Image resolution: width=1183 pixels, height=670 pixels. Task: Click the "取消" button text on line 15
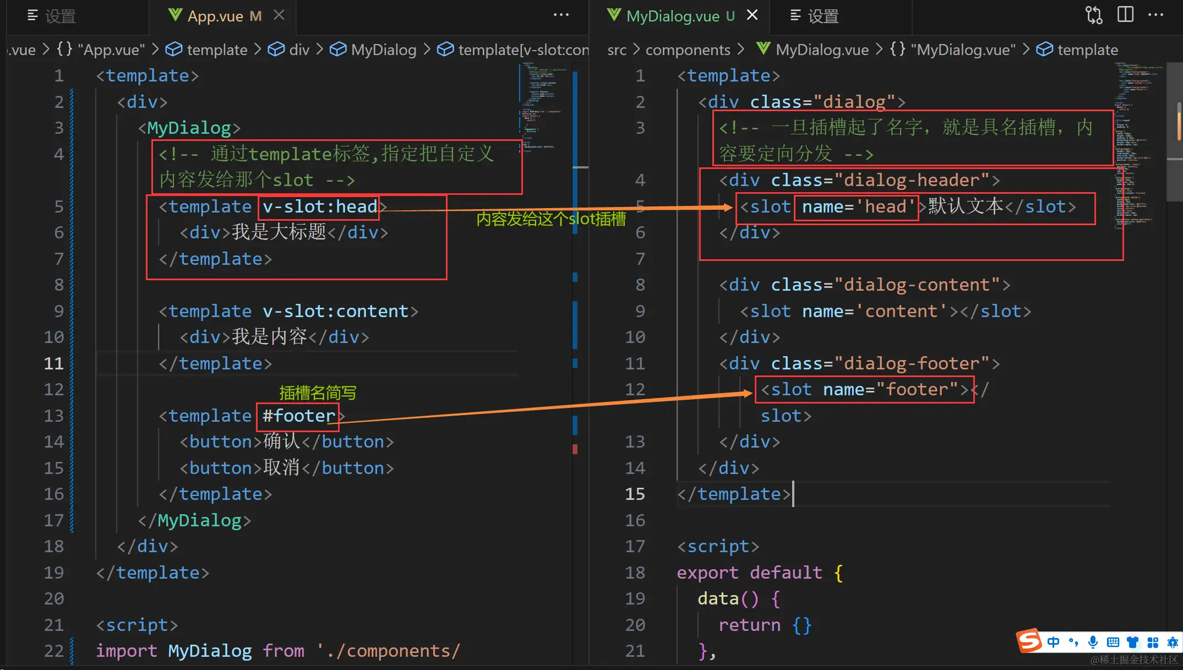click(x=281, y=467)
